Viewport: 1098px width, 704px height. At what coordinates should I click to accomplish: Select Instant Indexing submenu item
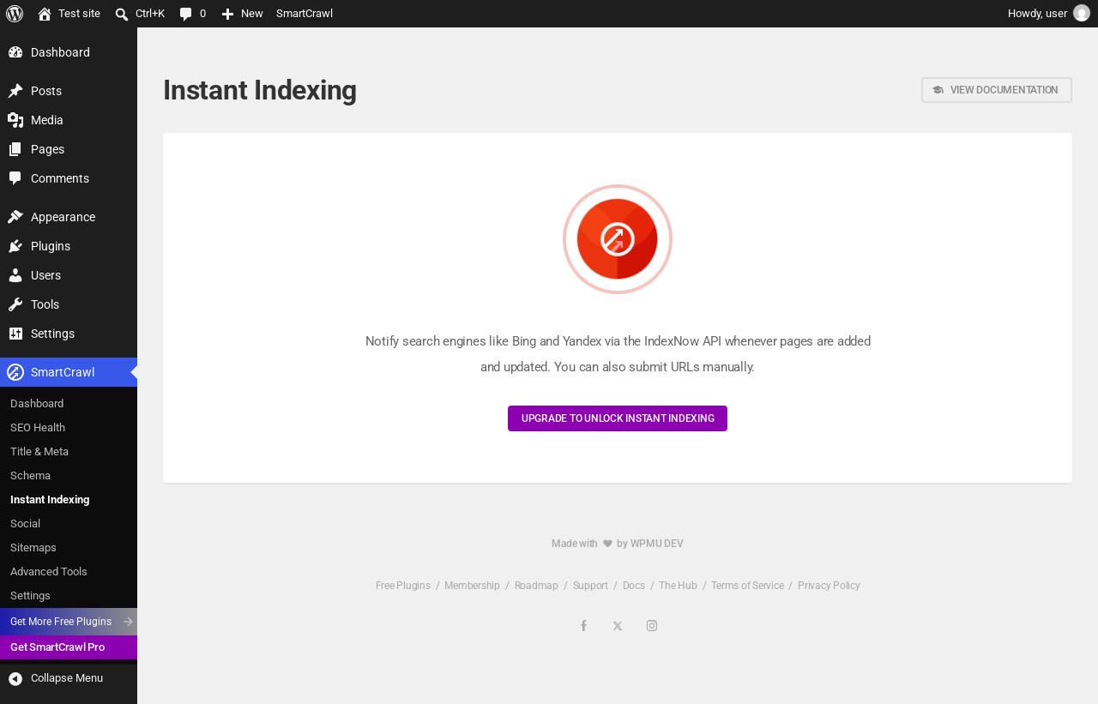[x=69, y=500]
